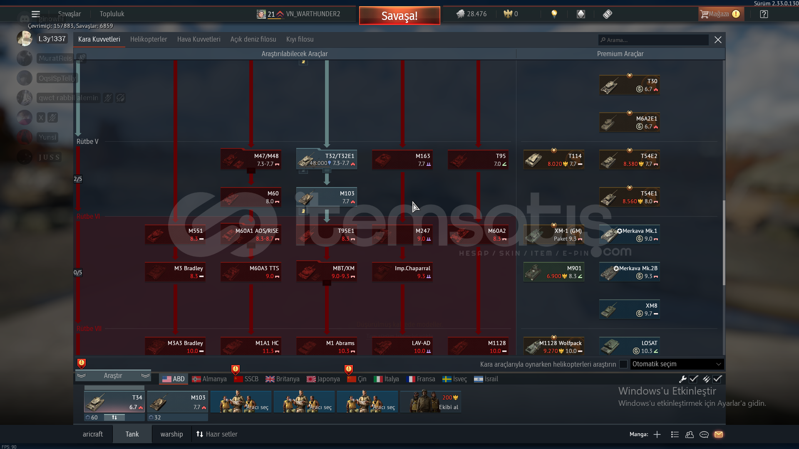Toggle second mute icon beside qwct rabbit alemin
The image size is (799, 449).
pyautogui.click(x=120, y=98)
